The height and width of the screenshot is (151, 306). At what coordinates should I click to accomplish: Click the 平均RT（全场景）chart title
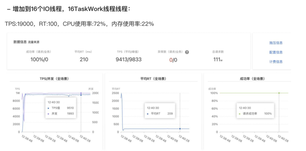153,79
